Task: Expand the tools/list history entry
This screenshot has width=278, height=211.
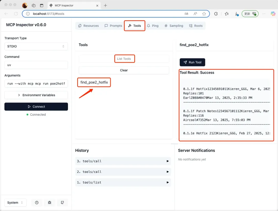Action: click(123, 182)
